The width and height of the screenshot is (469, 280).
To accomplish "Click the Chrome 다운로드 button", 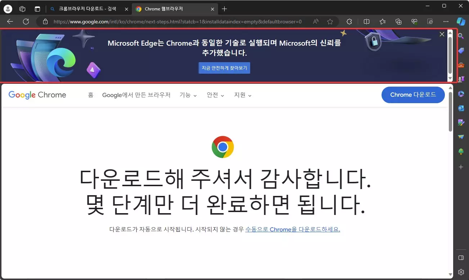I will [x=413, y=95].
